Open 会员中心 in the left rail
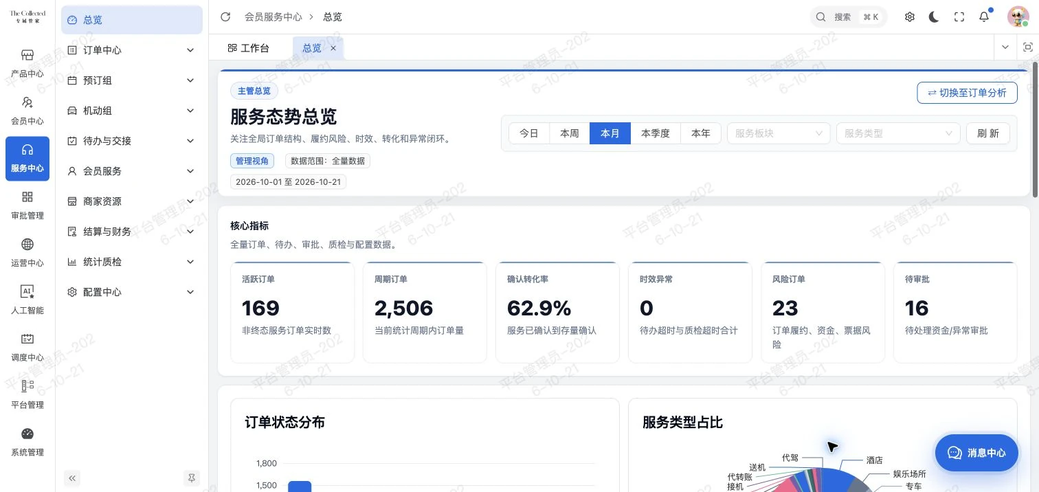The width and height of the screenshot is (1039, 492). pos(27,111)
